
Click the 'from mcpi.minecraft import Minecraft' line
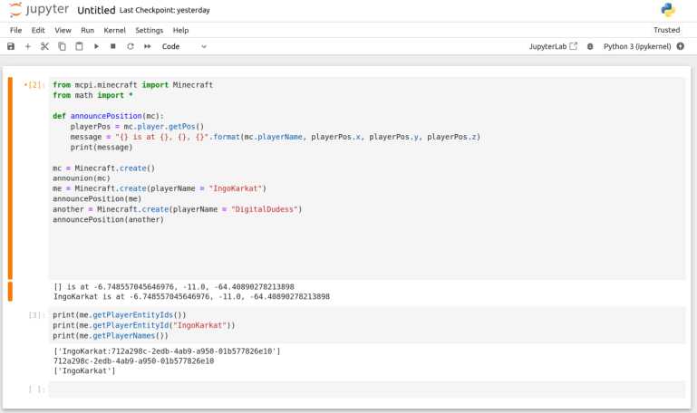coord(132,85)
